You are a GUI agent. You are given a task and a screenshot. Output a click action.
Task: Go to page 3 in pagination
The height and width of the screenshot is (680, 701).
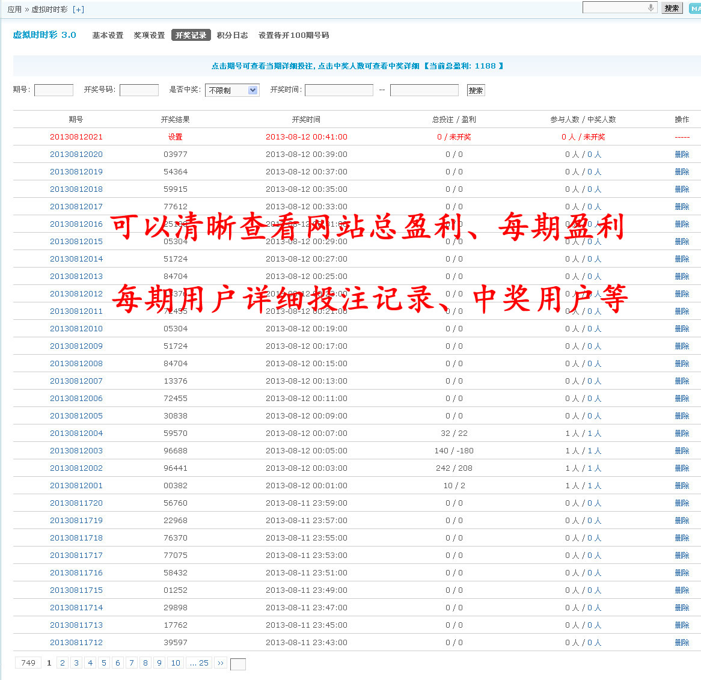click(76, 663)
